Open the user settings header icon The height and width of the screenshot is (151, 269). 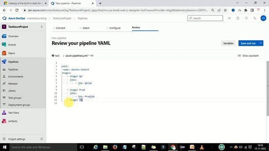255,18
